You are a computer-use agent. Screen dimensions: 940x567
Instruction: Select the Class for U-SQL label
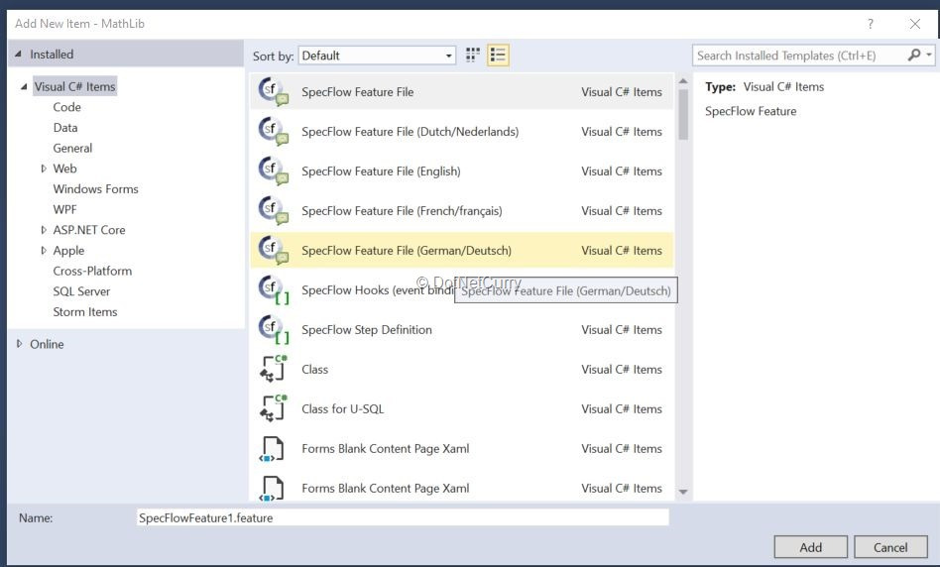point(342,408)
